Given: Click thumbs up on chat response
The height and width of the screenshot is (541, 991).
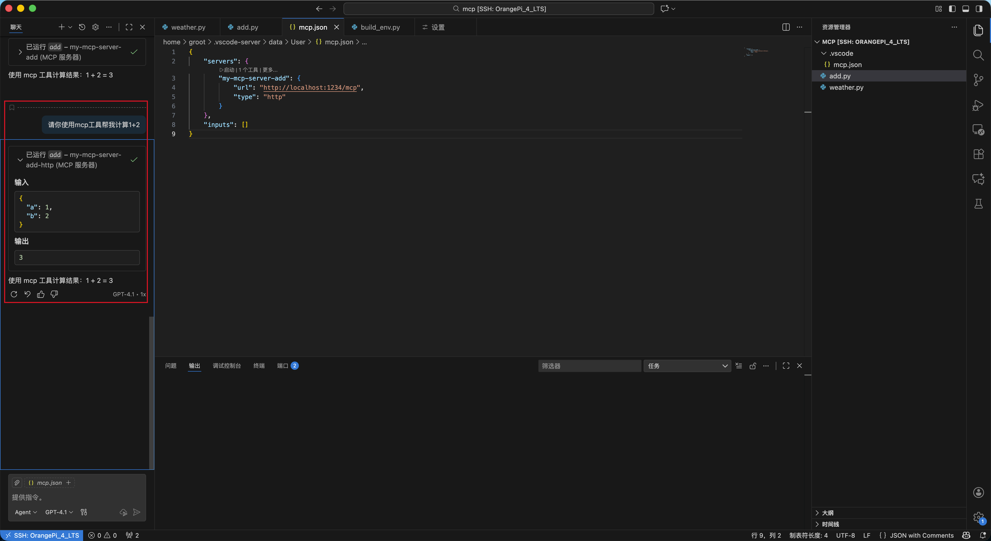Looking at the screenshot, I should [x=41, y=294].
